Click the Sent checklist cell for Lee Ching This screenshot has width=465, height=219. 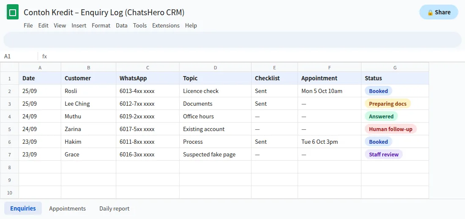click(x=275, y=104)
